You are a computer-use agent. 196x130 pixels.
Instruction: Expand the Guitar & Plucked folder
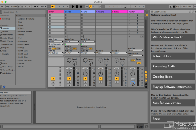pyautogui.click(x=17, y=31)
